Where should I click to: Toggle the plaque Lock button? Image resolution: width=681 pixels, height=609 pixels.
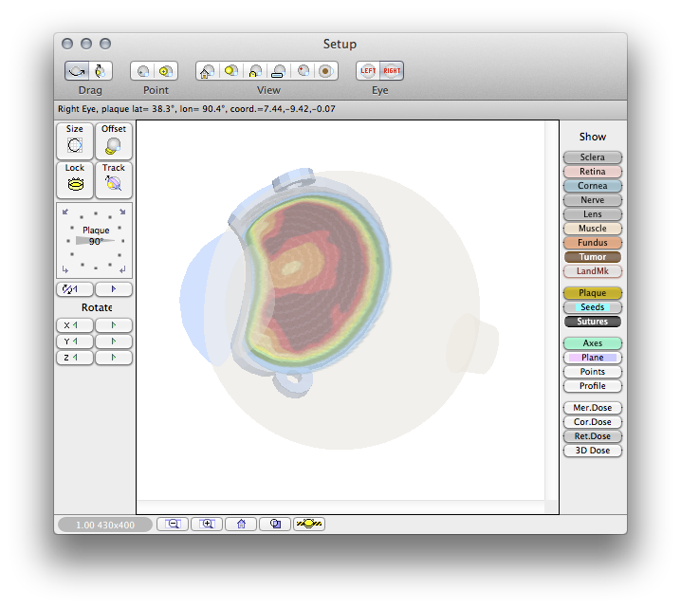click(75, 179)
